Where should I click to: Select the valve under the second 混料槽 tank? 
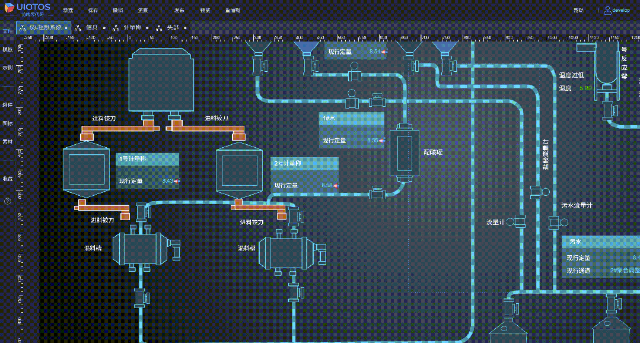click(295, 292)
